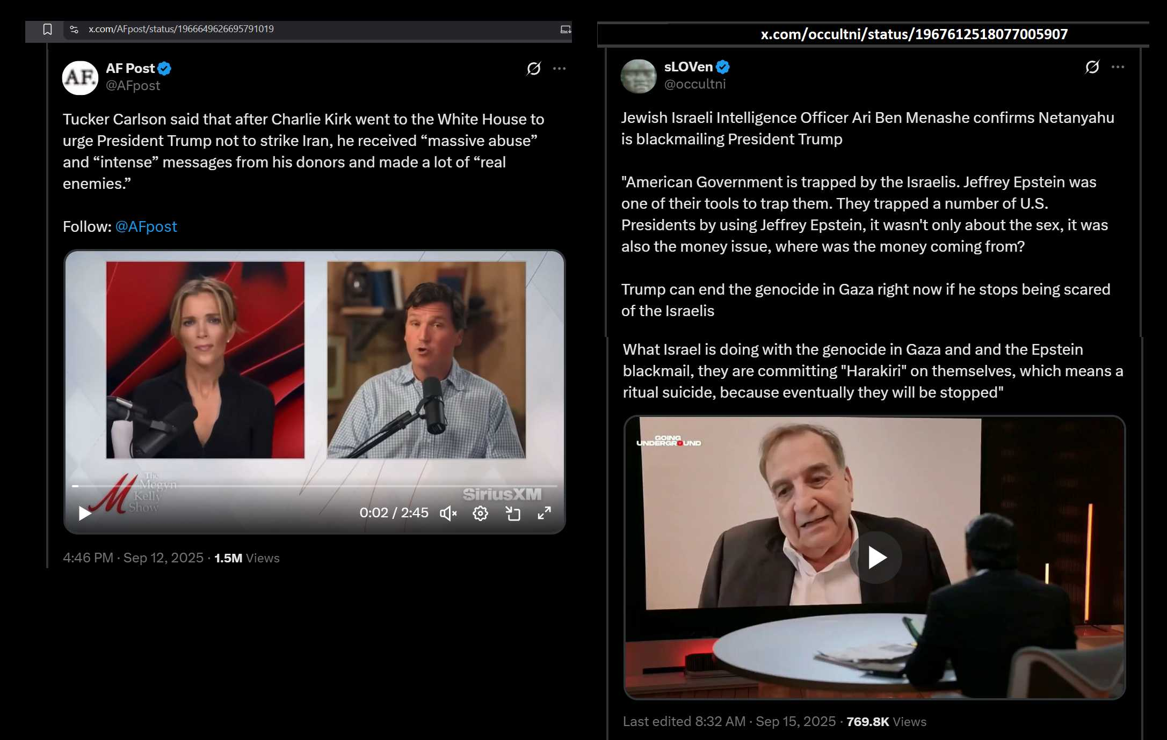This screenshot has width=1167, height=740.
Task: Open AF Post display name link
Action: (x=130, y=68)
